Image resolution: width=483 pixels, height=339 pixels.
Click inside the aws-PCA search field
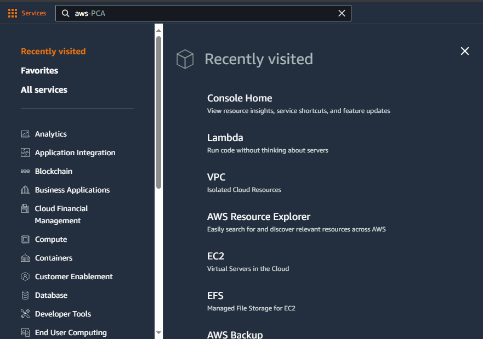tap(203, 13)
